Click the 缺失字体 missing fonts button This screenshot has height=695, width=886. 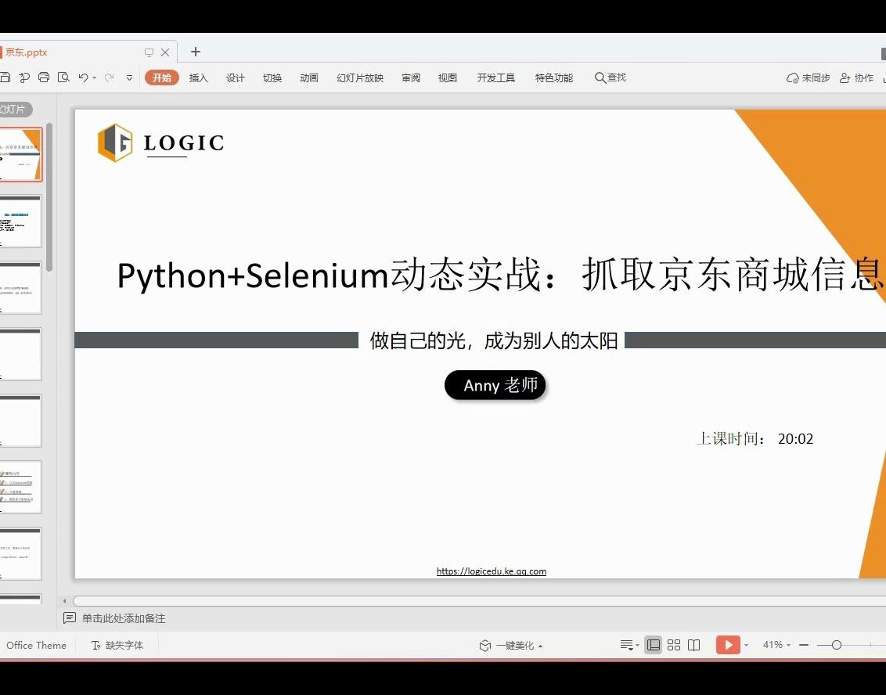(x=116, y=644)
